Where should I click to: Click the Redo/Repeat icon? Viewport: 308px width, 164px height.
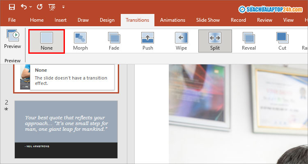coord(40,7)
